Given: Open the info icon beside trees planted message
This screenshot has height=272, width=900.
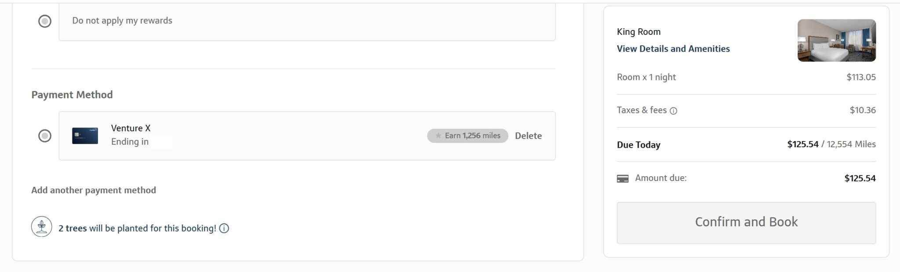Looking at the screenshot, I should 224,228.
